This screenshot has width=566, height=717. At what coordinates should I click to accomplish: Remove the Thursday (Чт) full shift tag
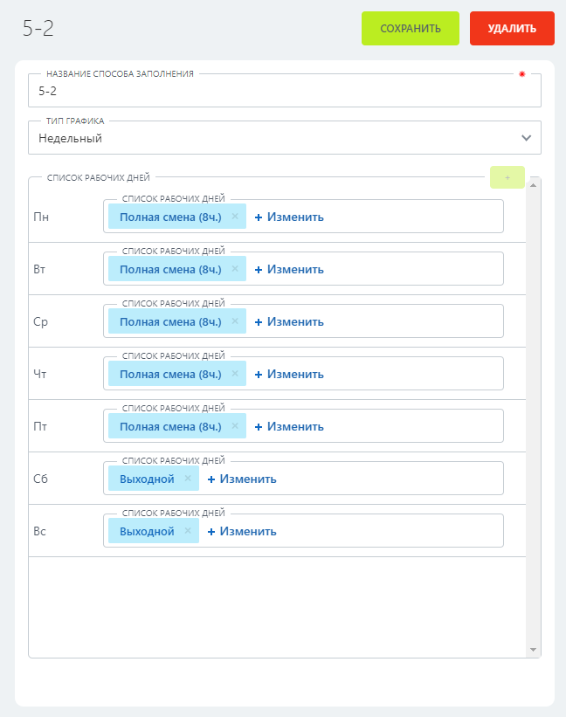235,374
